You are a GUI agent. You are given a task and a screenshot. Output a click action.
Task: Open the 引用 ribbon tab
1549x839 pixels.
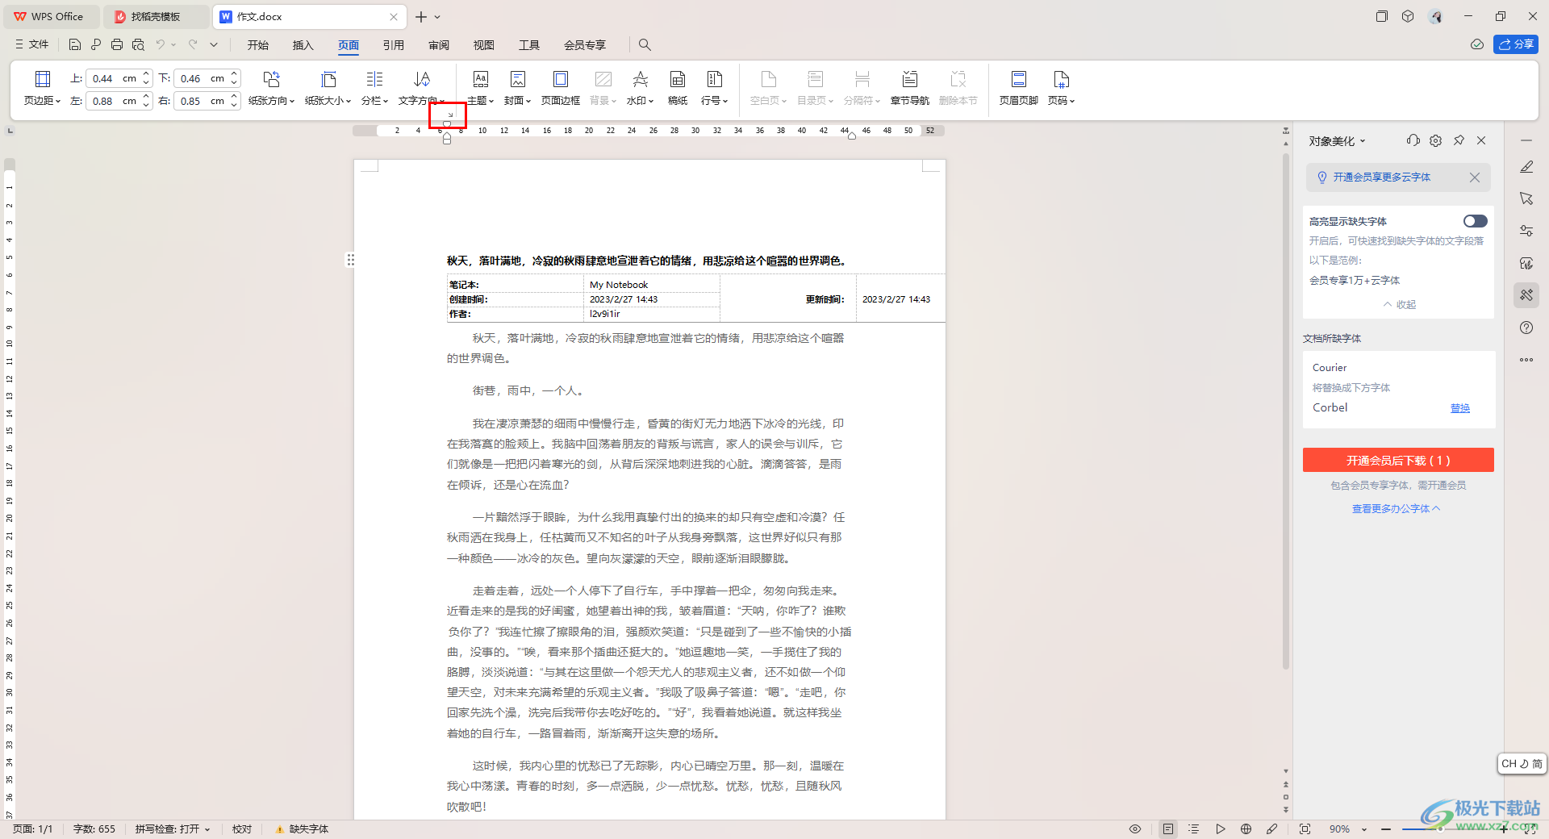[x=394, y=45]
